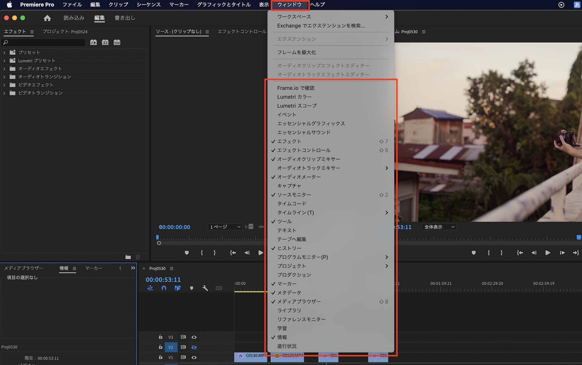
Task: Toggle lock on the V3 track
Action: click(161, 337)
